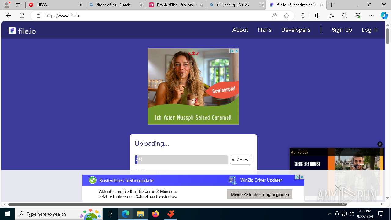The width and height of the screenshot is (391, 220).
Task: Open the Kostenloses Treiberupdate headline
Action: coord(126,180)
